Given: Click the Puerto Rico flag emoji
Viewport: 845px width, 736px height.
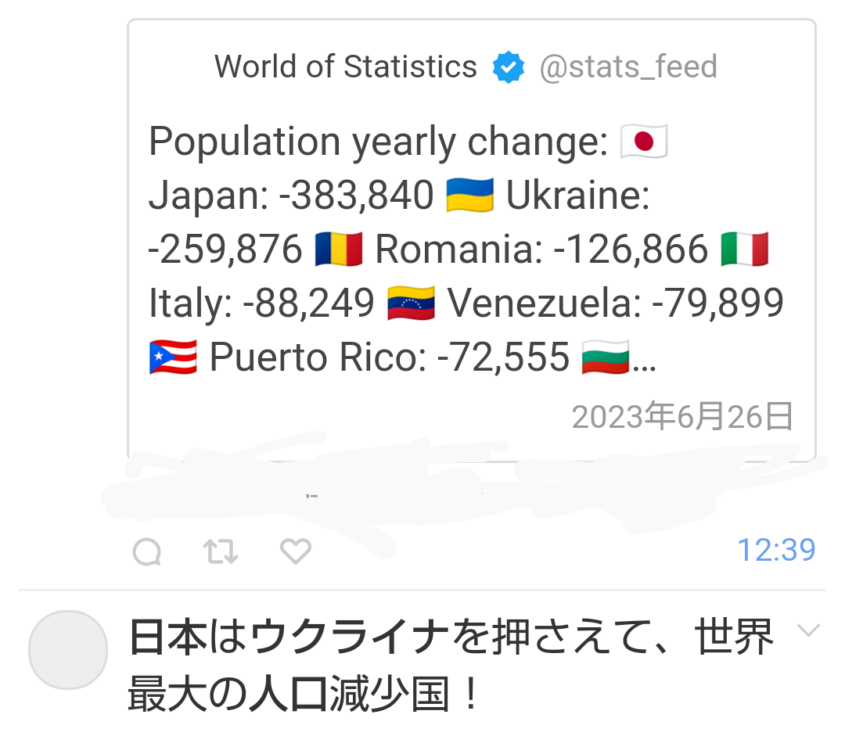Looking at the screenshot, I should tap(173, 357).
